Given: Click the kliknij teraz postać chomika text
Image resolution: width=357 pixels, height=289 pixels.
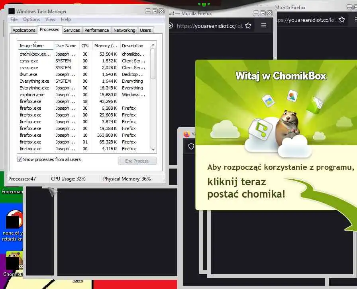Looking at the screenshot, I should click(246, 188).
